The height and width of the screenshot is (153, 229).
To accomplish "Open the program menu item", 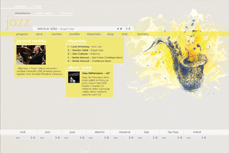I will (22, 34).
